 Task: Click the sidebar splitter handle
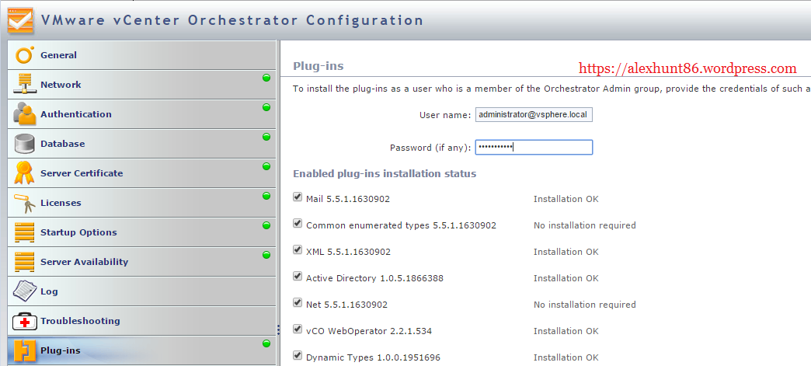[278, 329]
